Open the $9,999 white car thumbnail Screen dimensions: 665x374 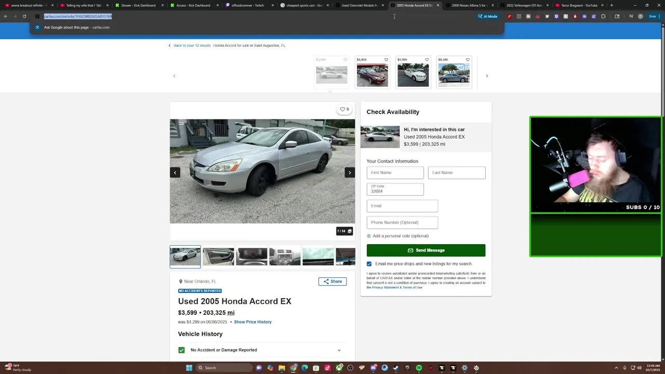413,75
